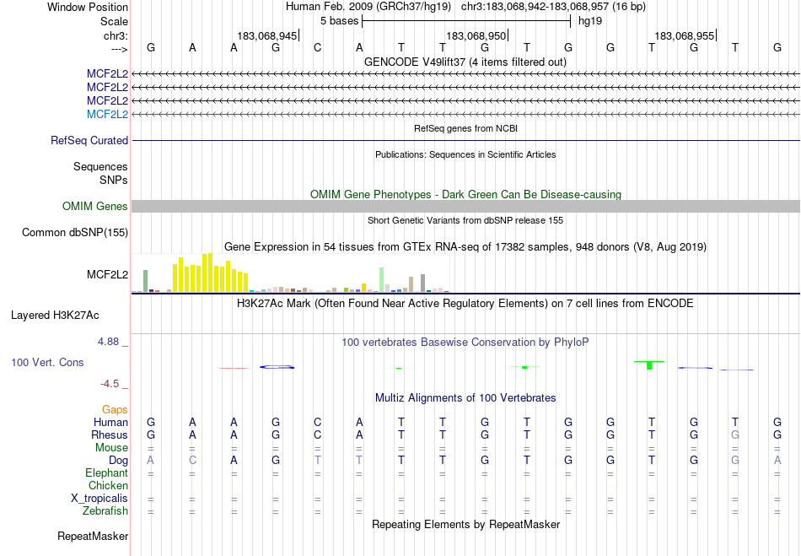Click the Window Position label
The width and height of the screenshot is (801, 556).
point(88,7)
